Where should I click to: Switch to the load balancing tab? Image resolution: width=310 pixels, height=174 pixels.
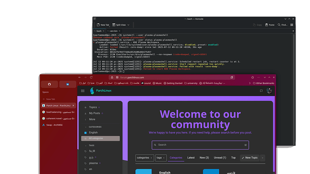tap(58, 112)
